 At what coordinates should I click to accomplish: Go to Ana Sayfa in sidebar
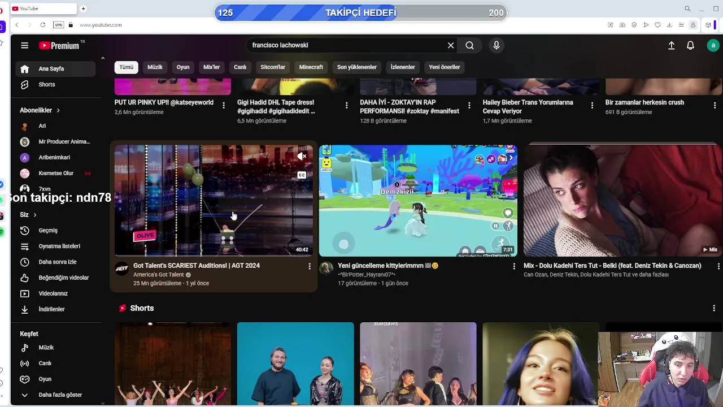55,68
